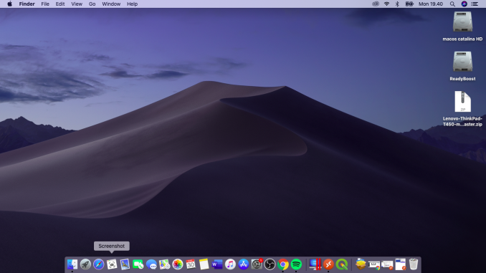Open the Apple menu
Screen dimensions: 486x273
[x=9, y=4]
